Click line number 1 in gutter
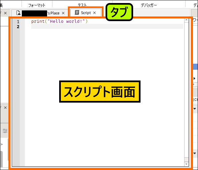Viewport: 198px width, 170px height. 18,22
